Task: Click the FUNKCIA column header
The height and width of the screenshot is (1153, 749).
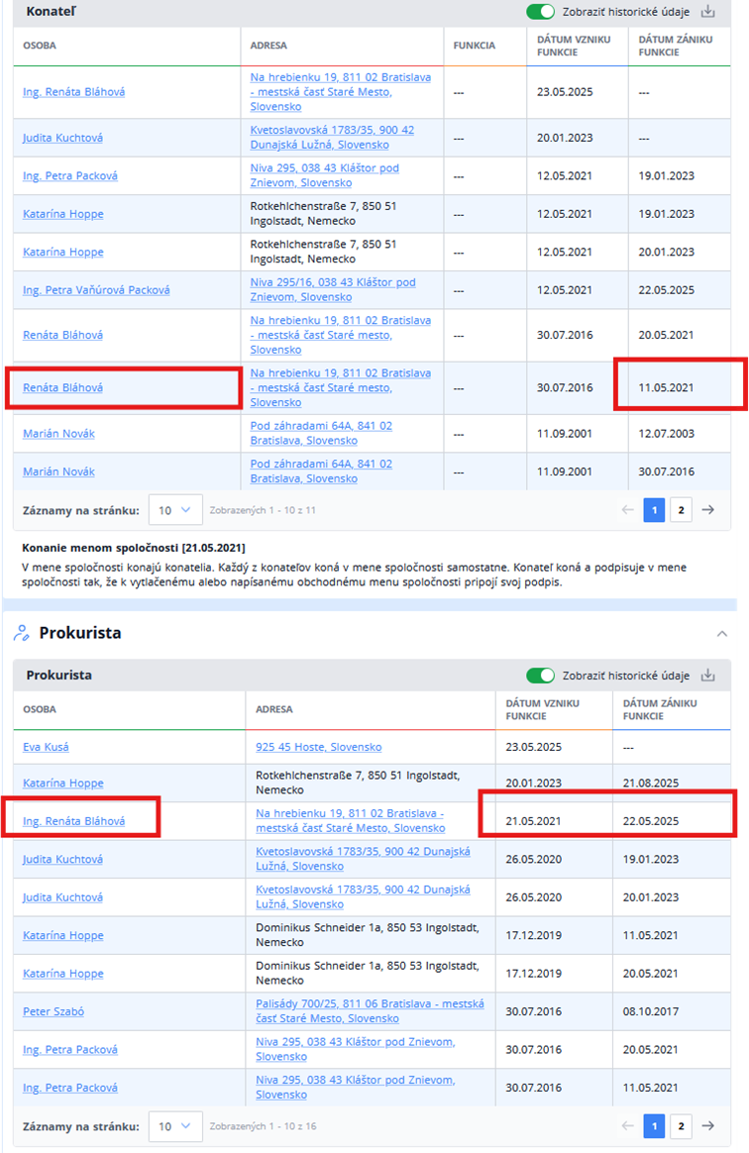Action: coord(474,46)
